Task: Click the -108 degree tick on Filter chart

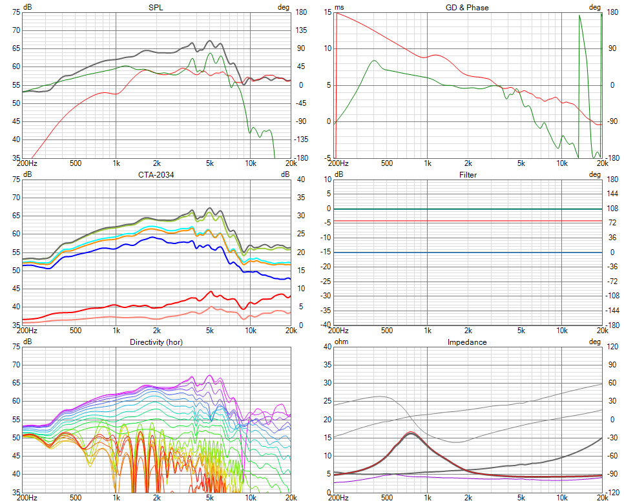Action: tap(612, 296)
